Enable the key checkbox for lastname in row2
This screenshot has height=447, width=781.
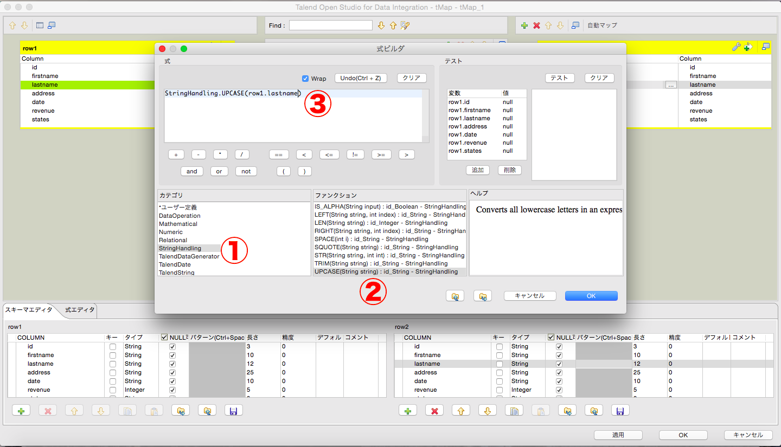point(499,364)
